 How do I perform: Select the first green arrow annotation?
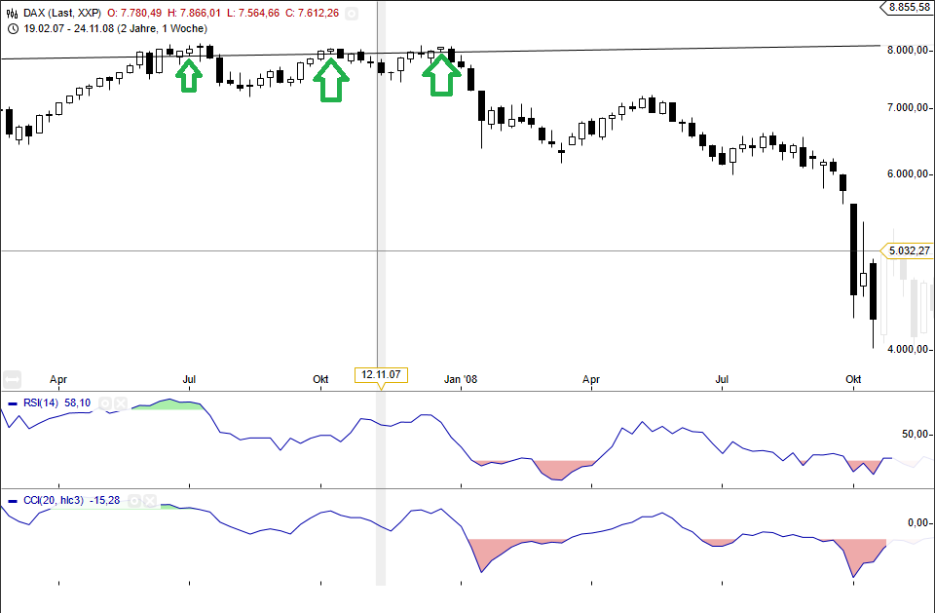[x=187, y=75]
